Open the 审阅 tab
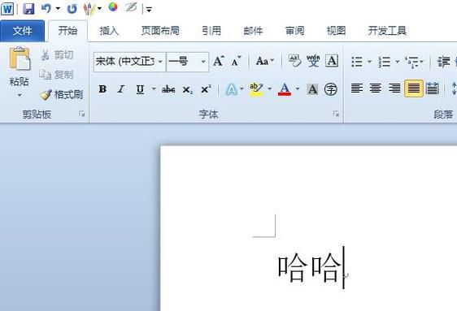This screenshot has height=311, width=457. (294, 31)
